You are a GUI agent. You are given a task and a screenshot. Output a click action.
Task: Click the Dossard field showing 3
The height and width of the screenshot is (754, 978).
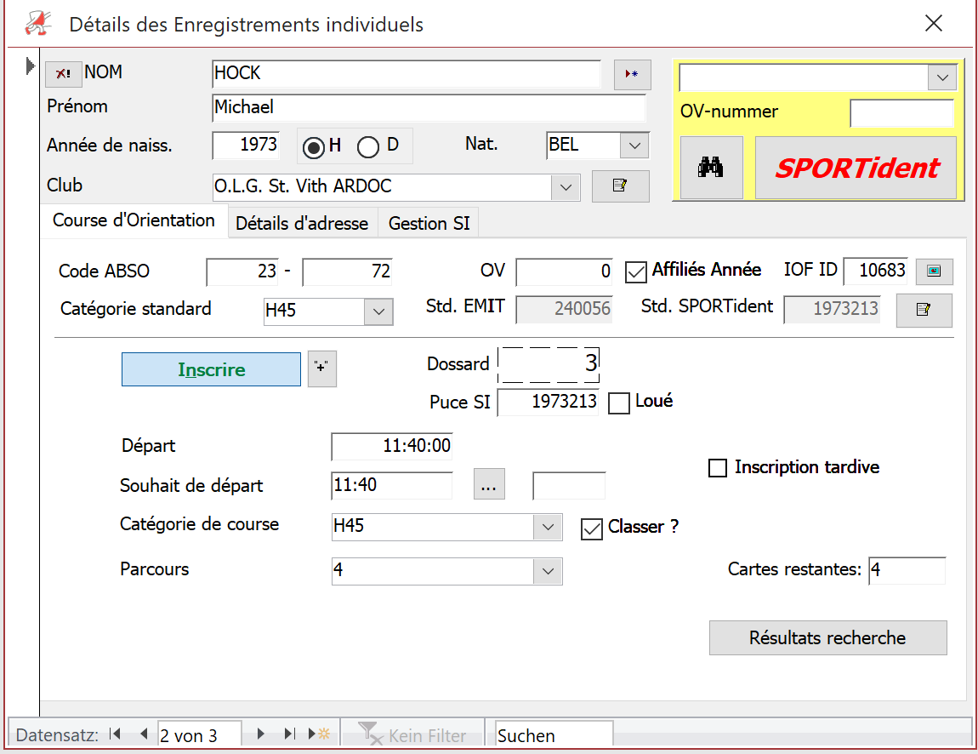(x=549, y=364)
